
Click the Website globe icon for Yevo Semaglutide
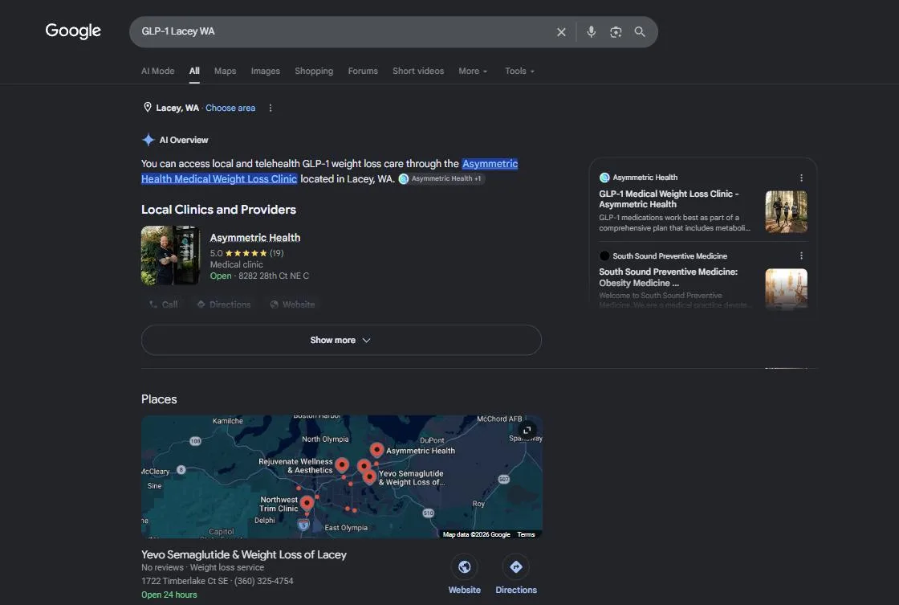465,567
